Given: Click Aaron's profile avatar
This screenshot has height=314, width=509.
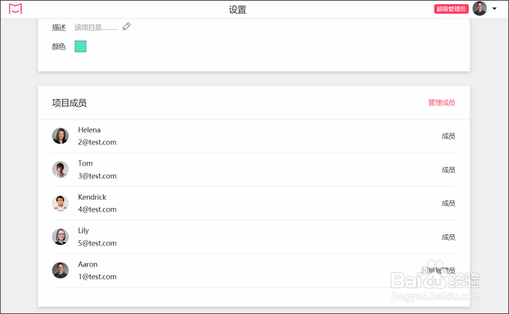Looking at the screenshot, I should (60, 270).
